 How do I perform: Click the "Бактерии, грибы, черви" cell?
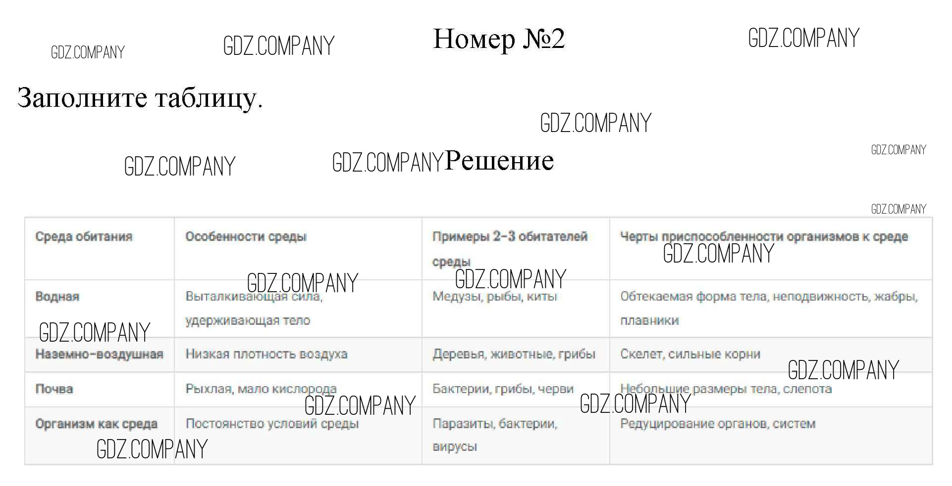point(503,389)
